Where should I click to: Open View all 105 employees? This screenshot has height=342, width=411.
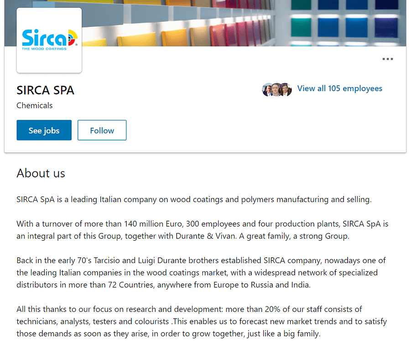pos(340,88)
